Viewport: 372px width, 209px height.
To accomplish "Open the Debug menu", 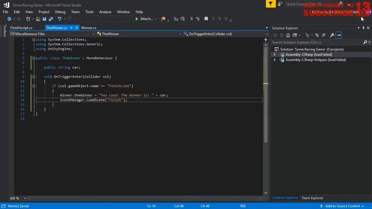I will pos(60,12).
